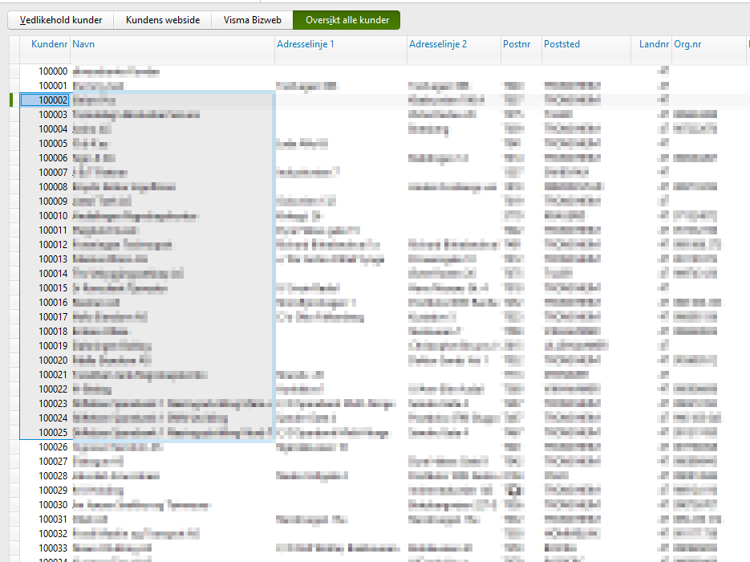Select customer number 100010 in the grid
The image size is (750, 562).
pos(52,216)
